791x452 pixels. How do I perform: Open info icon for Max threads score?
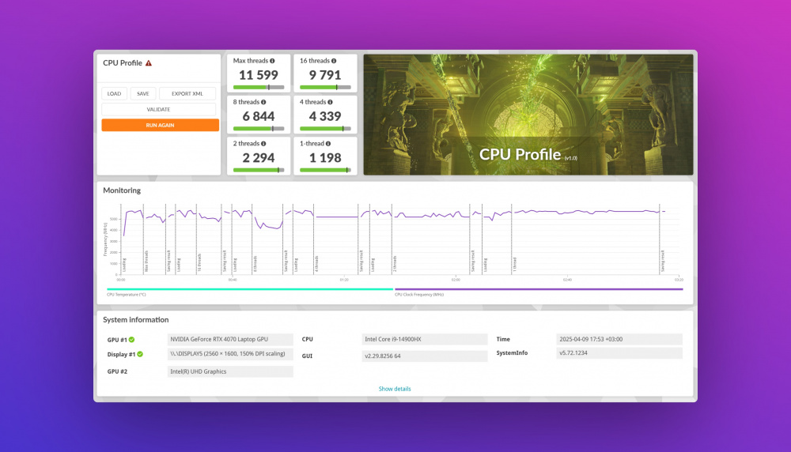pyautogui.click(x=272, y=61)
